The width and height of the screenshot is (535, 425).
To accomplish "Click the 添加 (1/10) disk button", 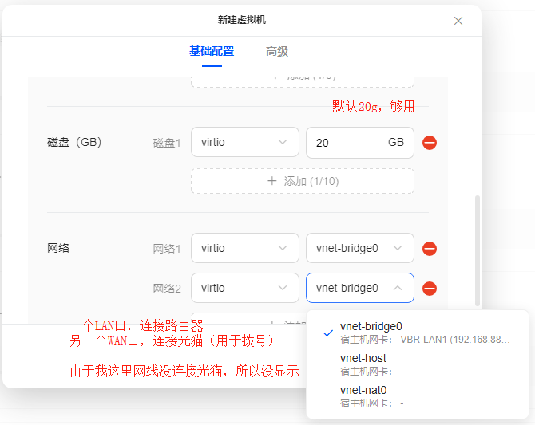I will (x=303, y=181).
